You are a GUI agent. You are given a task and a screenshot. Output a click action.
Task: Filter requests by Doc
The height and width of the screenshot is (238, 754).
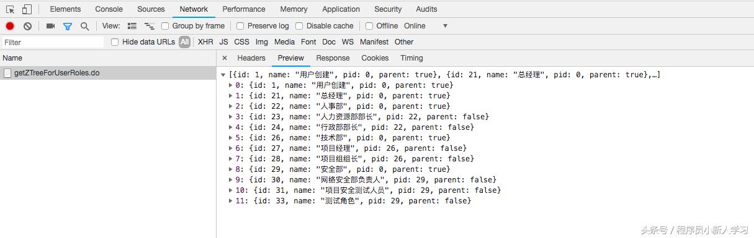point(329,42)
